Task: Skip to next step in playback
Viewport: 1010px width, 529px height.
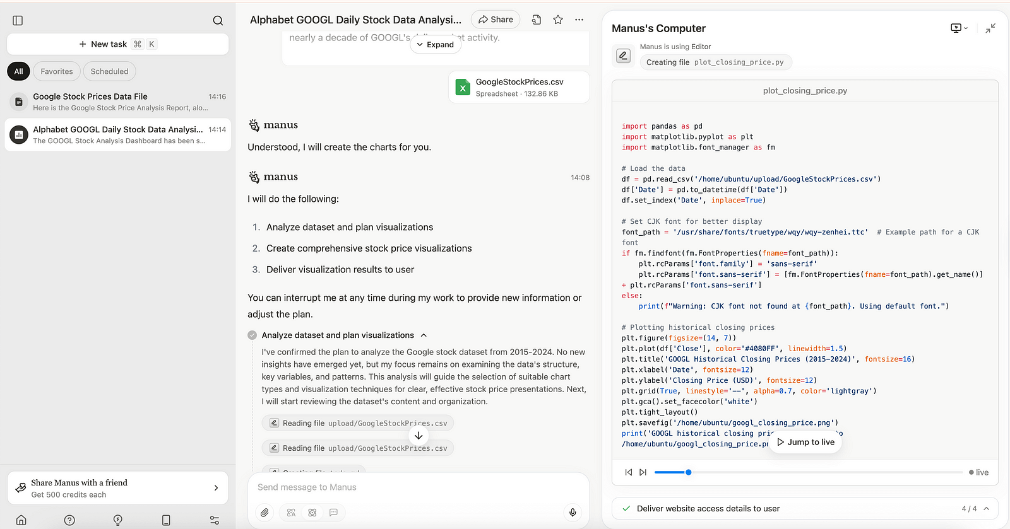Action: tap(643, 472)
